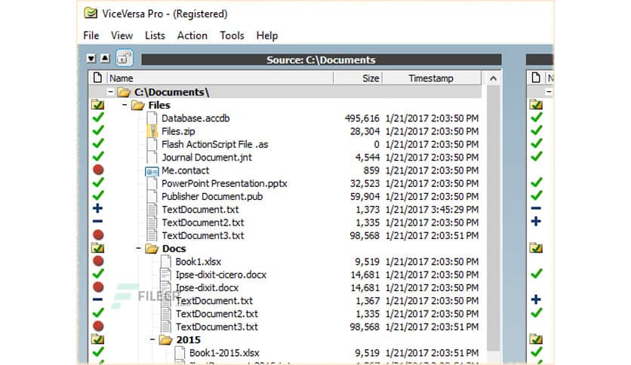Click the red dot beside Docs TextDocument3.txt
This screenshot has width=631, height=365.
click(98, 326)
